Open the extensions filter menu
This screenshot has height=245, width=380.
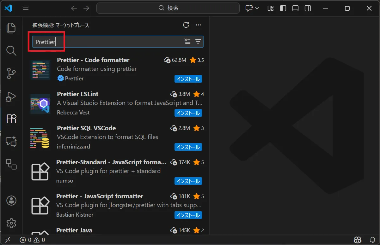(x=198, y=41)
